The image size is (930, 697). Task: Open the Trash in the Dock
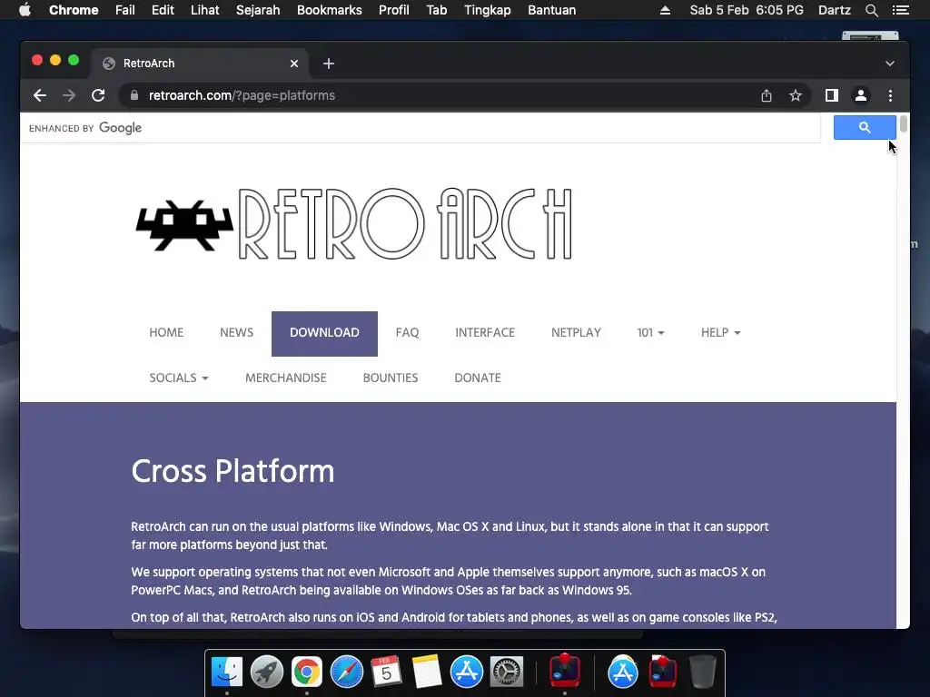click(703, 672)
